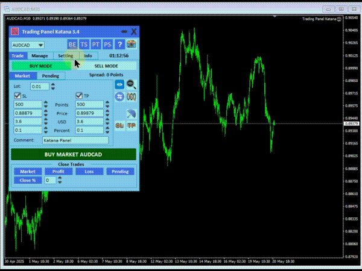The height and width of the screenshot is (271, 362).
Task: Click the TP Price stepper arrows
Action: click(x=107, y=113)
